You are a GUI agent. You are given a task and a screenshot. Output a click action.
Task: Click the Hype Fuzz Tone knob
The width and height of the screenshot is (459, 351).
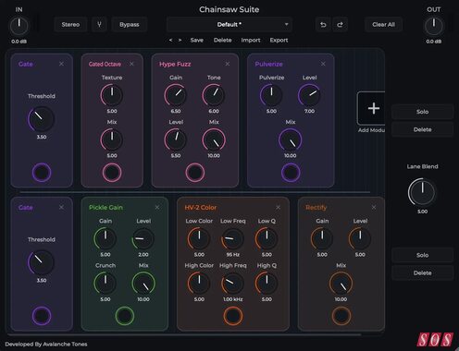click(x=214, y=95)
